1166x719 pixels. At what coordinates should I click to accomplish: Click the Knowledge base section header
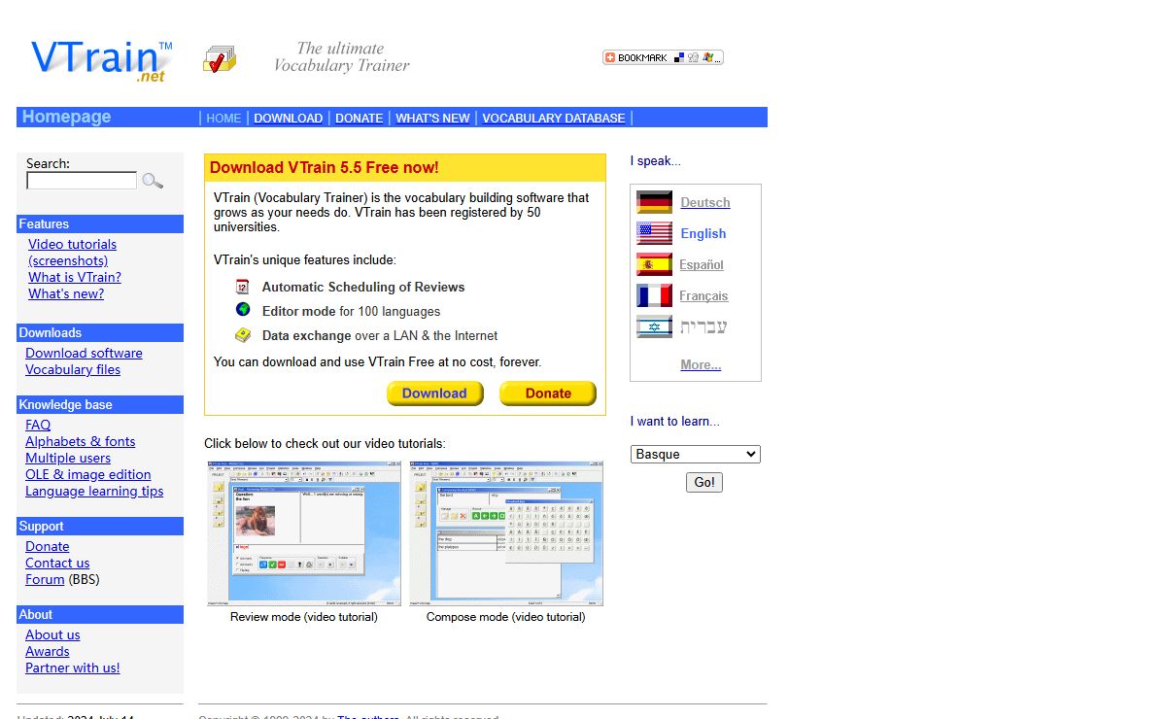click(100, 404)
